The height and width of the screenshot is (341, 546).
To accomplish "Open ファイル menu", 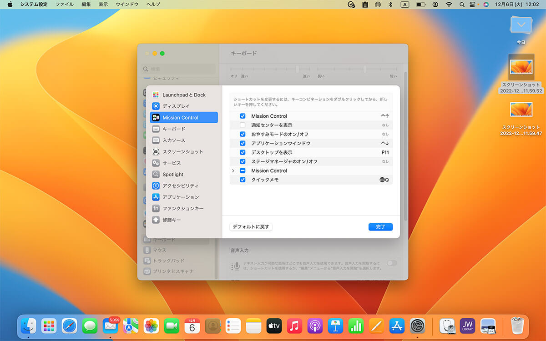I will (64, 4).
